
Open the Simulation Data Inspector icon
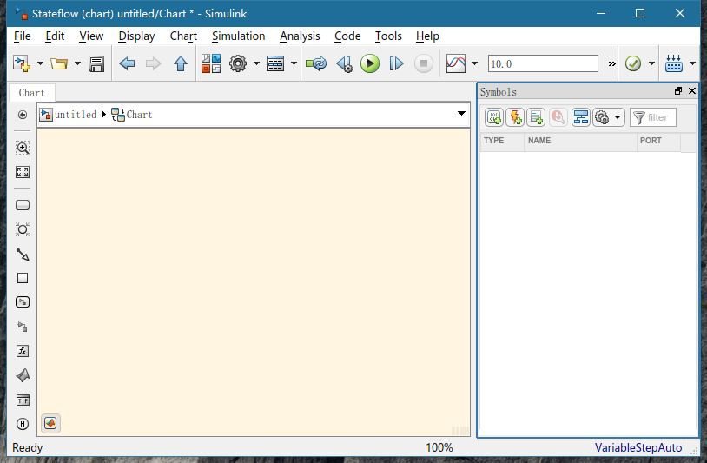(456, 63)
